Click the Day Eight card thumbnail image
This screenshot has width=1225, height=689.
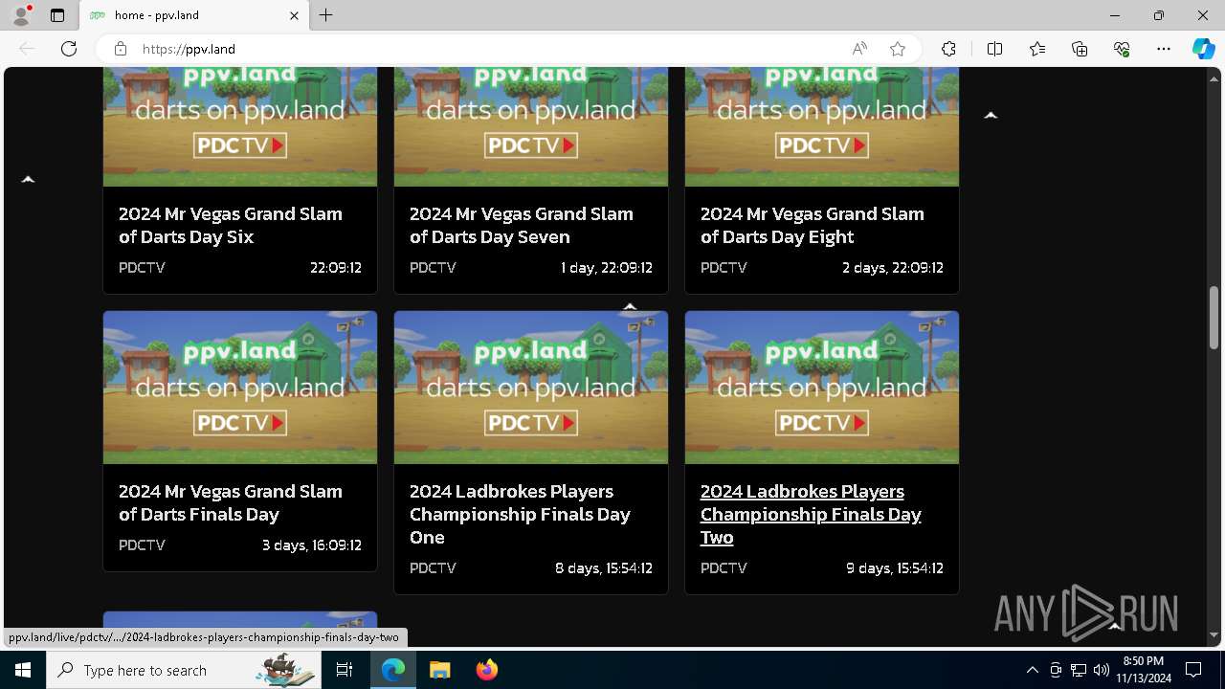[x=822, y=126]
